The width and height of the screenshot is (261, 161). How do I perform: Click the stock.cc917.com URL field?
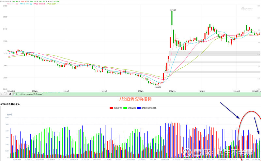pyautogui.click(x=29, y=94)
